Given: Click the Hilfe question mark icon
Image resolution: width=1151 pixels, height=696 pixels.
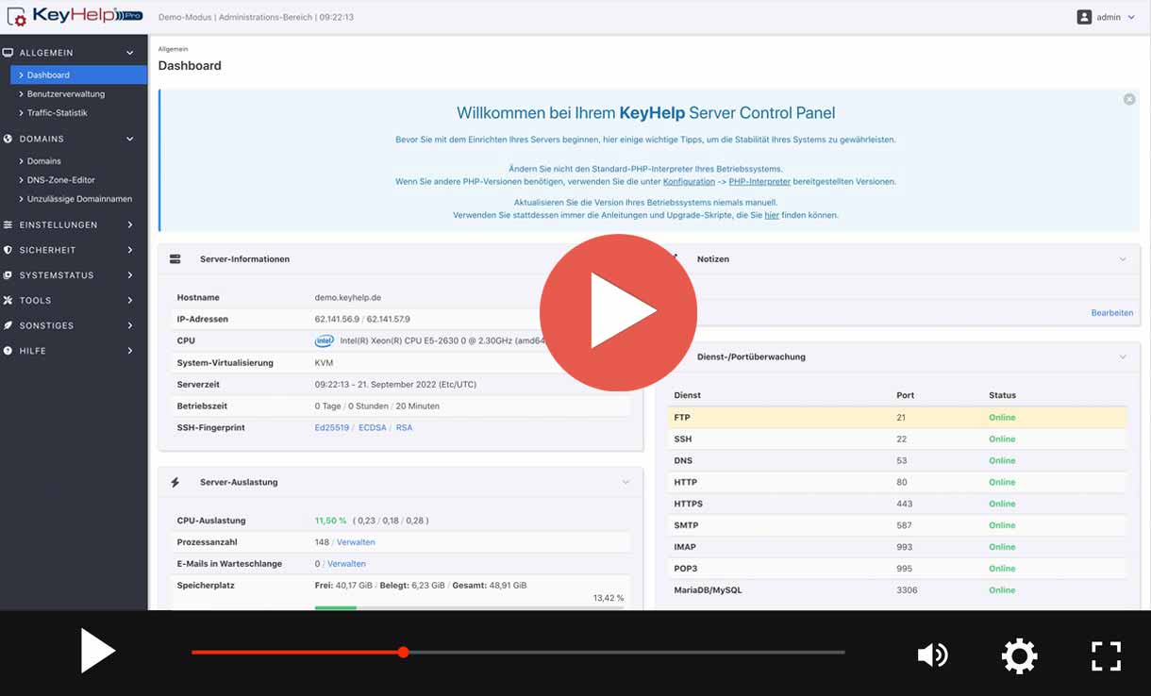Looking at the screenshot, I should tap(8, 351).
